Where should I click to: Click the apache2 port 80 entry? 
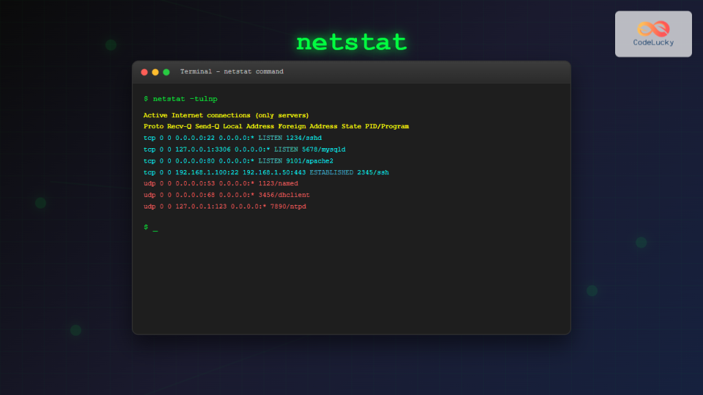tap(236, 160)
